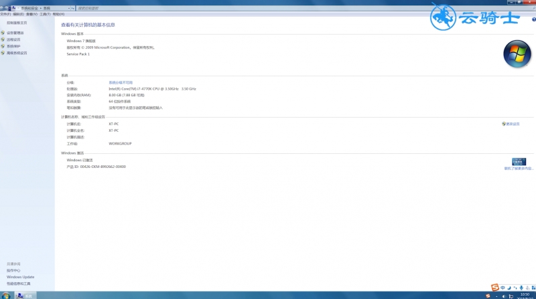Viewport: 536px width, 299px height.
Task: Go to 控制面板主页 (Control Panel Home)
Action: coord(17,23)
